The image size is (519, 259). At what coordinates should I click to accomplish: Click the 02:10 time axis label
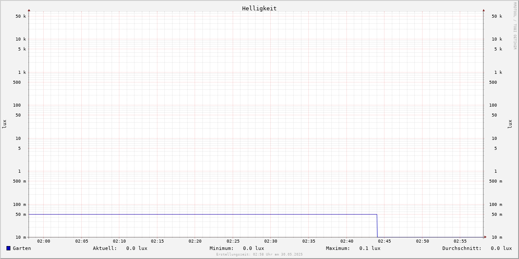click(119, 241)
